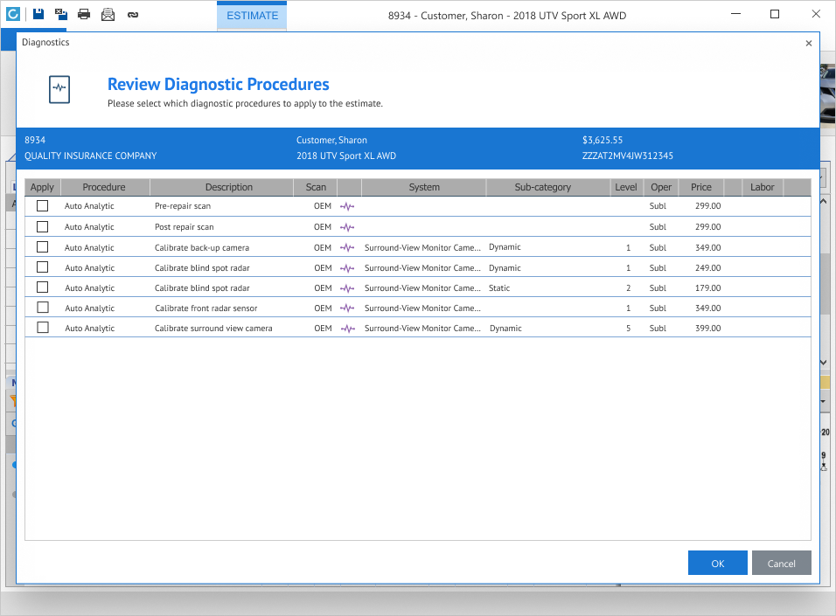Close the Diagnostics dialog with the X
The image size is (836, 616).
(x=808, y=43)
